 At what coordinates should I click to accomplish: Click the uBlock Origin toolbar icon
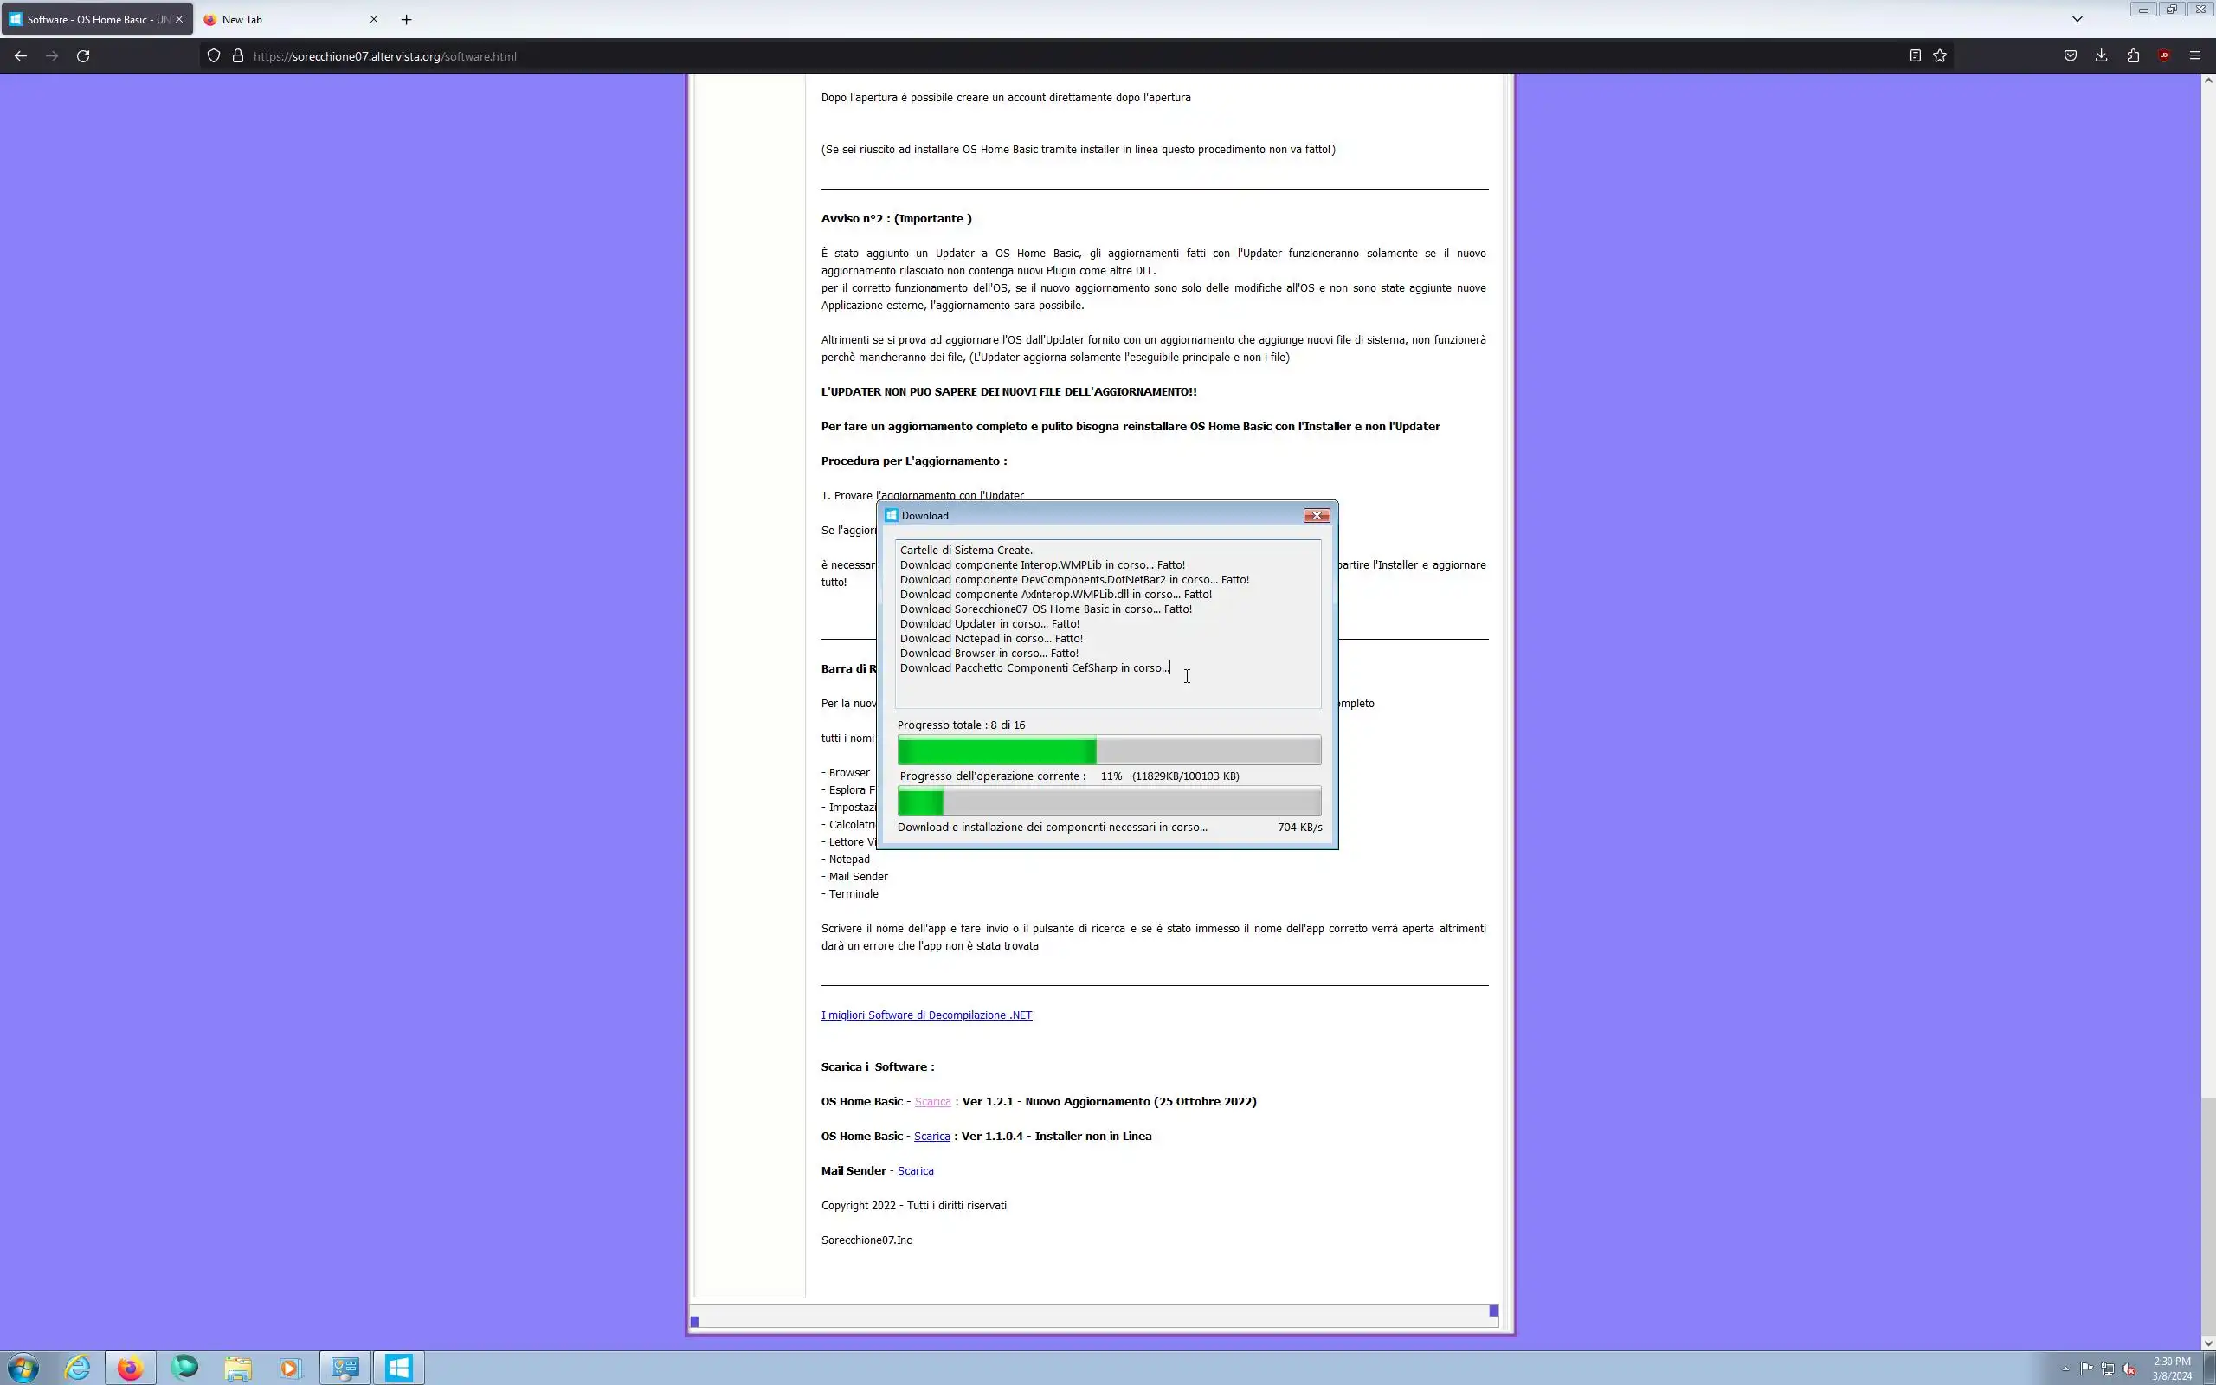(x=2164, y=56)
